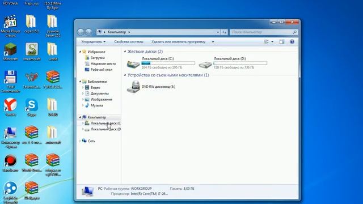This screenshot has height=204, width=363.
Task: Show more toolbar commands chevron
Action: pos(213,41)
